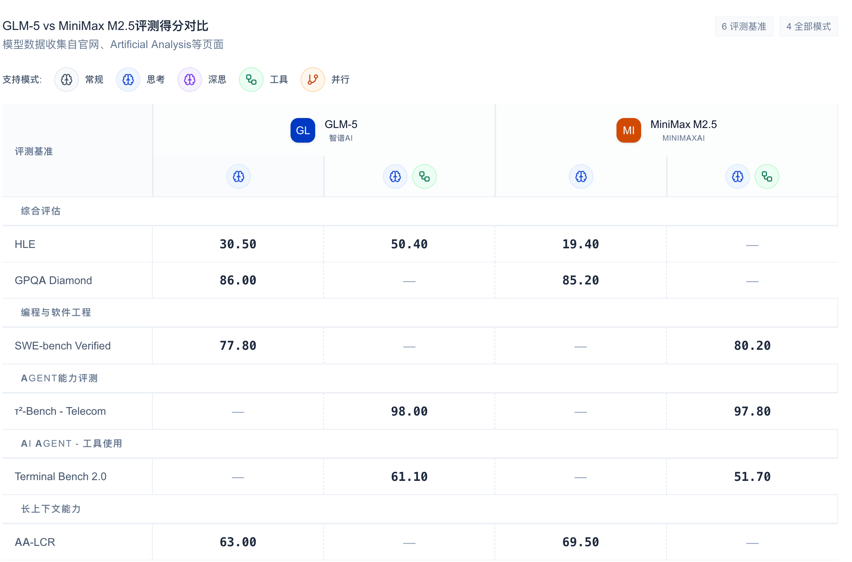The width and height of the screenshot is (852, 562).
Task: Click the green tool icon under MiniMax M2.5
Action: pyautogui.click(x=767, y=176)
